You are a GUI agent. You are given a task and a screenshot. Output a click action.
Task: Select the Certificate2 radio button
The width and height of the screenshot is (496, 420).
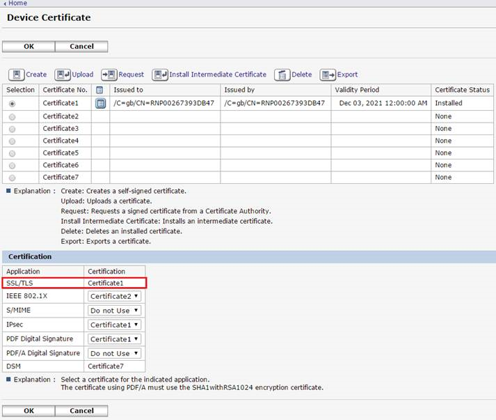coord(12,116)
